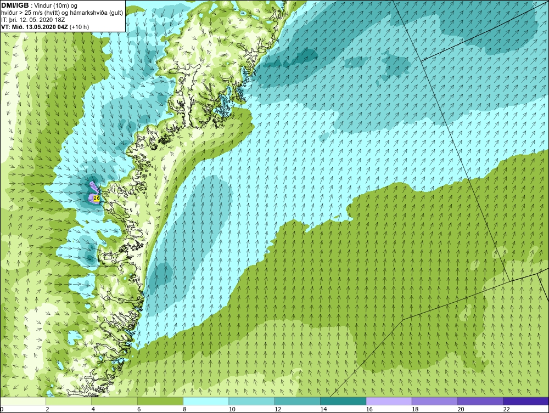This screenshot has width=549, height=413.
Task: Click the 12–14 m/s teal swatch
Action: click(x=297, y=401)
